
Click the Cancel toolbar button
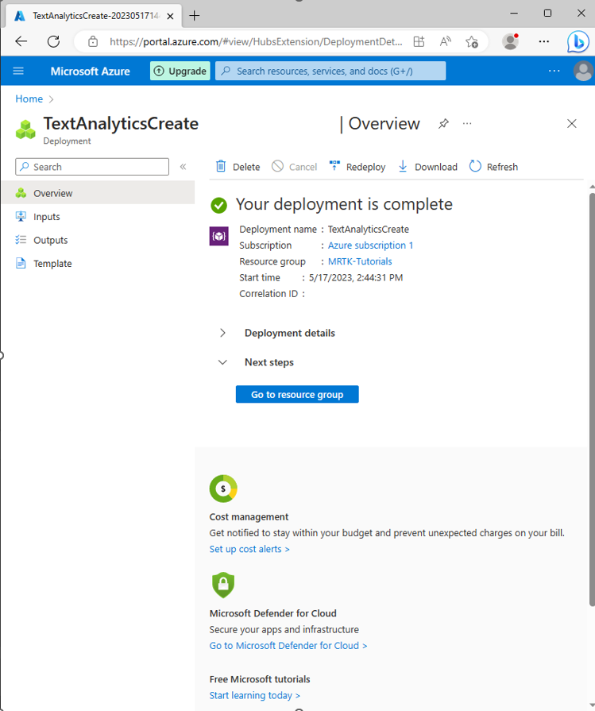tap(295, 167)
